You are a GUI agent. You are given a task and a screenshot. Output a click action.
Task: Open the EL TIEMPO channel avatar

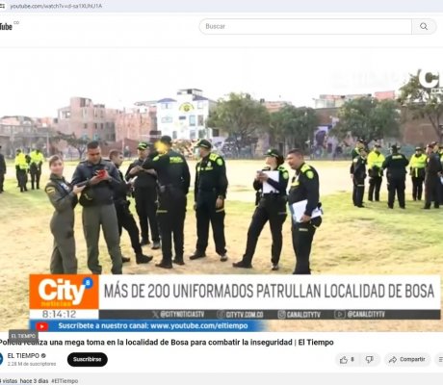tap(1, 359)
